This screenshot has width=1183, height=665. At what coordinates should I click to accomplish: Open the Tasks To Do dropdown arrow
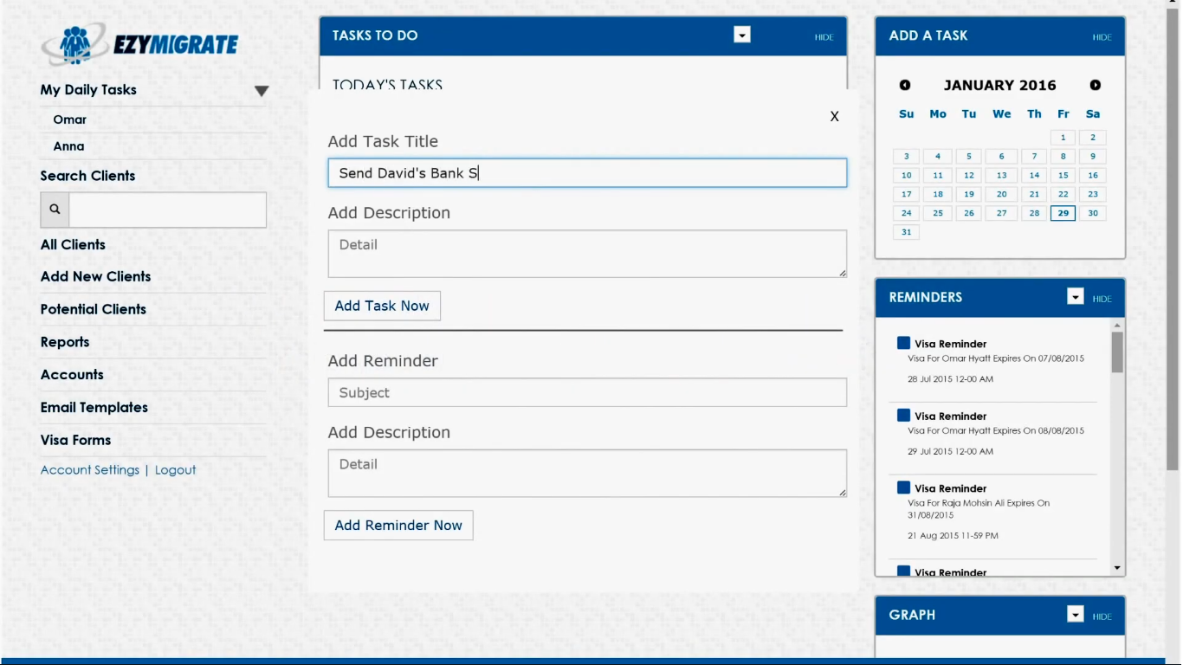coord(741,35)
